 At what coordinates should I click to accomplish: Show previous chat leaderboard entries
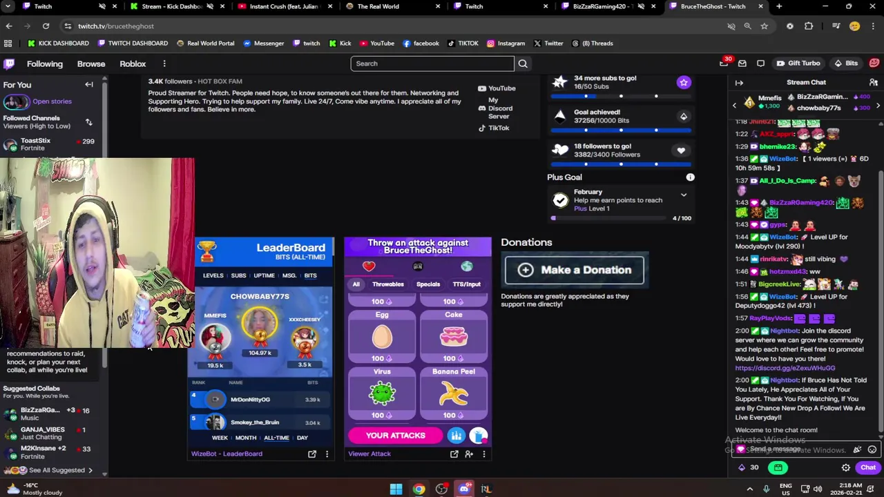pos(734,106)
